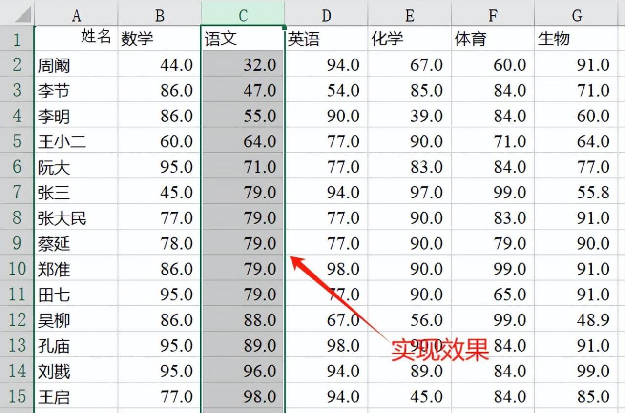Click 刘戡's 语文 score 96.0
The height and width of the screenshot is (413, 625).
(243, 370)
